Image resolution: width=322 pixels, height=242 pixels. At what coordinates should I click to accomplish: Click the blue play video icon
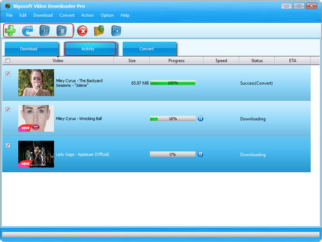click(116, 31)
